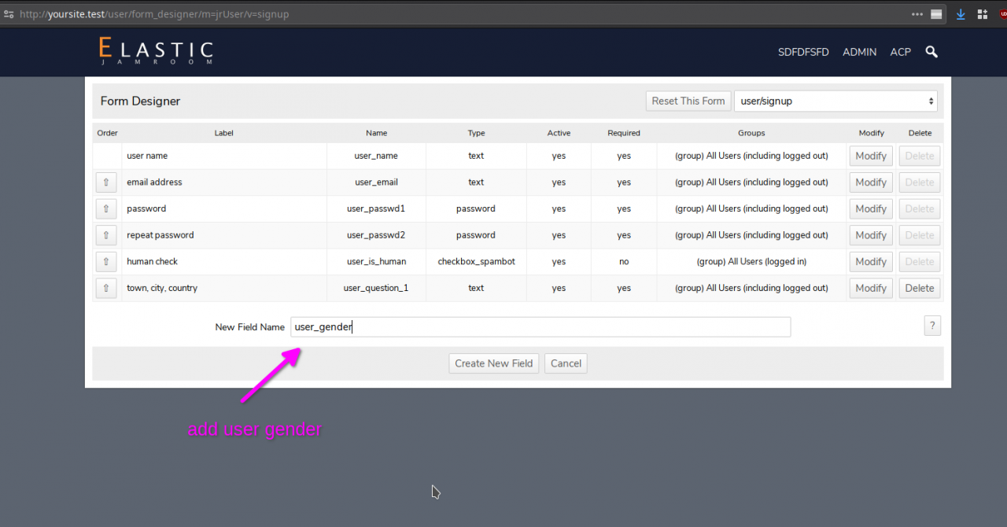Viewport: 1007px width, 527px height.
Task: Click the Elastic Jamroom logo
Action: [x=156, y=51]
